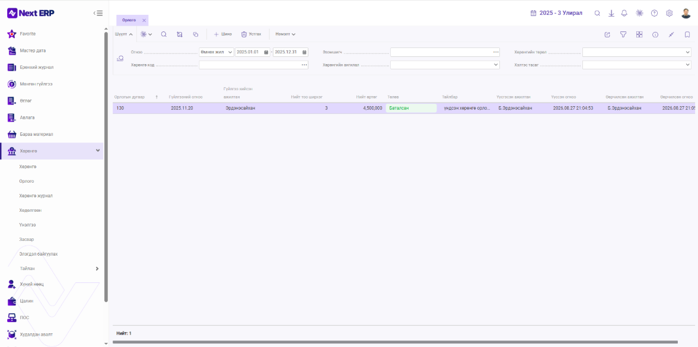Open Мөнгөн гүйлгээ in the sidebar
Viewport: 698px width, 347px height.
pyautogui.click(x=36, y=84)
